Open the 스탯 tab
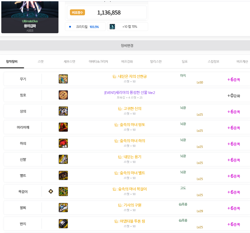Image resolution: width=250 pixels, height=233 pixels. [x=41, y=62]
